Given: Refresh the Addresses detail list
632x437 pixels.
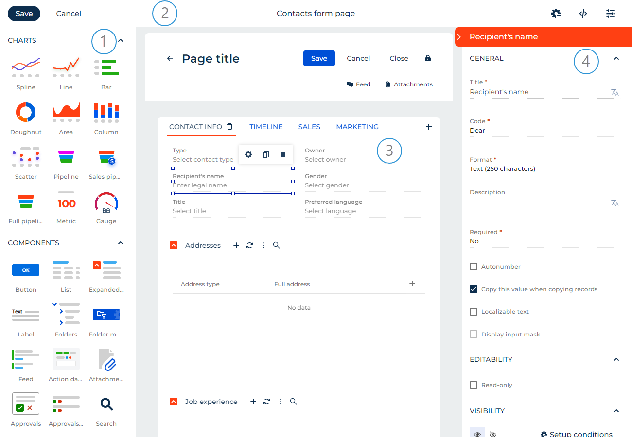Looking at the screenshot, I should pyautogui.click(x=249, y=245).
